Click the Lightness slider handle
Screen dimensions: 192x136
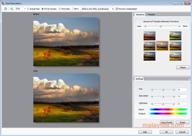[x=163, y=104]
